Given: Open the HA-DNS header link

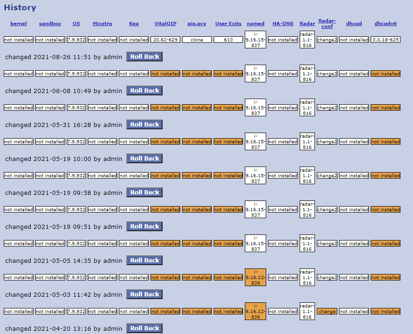Looking at the screenshot, I should 283,24.
